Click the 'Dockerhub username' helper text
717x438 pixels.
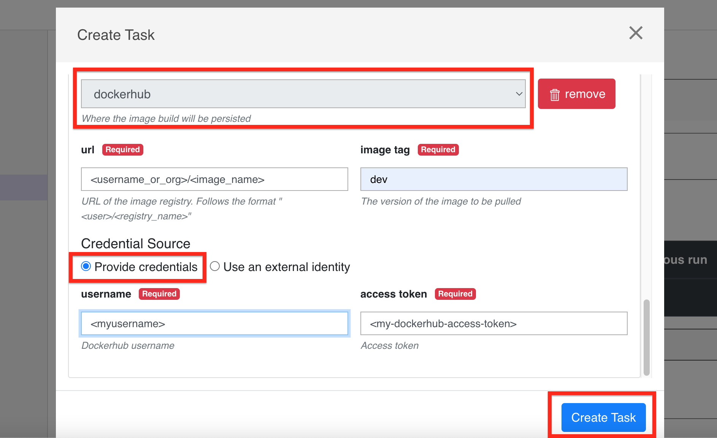click(x=128, y=345)
